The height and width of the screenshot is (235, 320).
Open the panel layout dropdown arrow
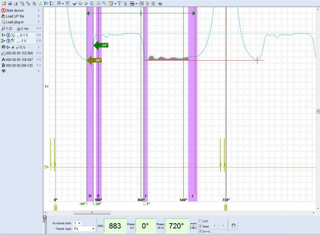point(136,4)
